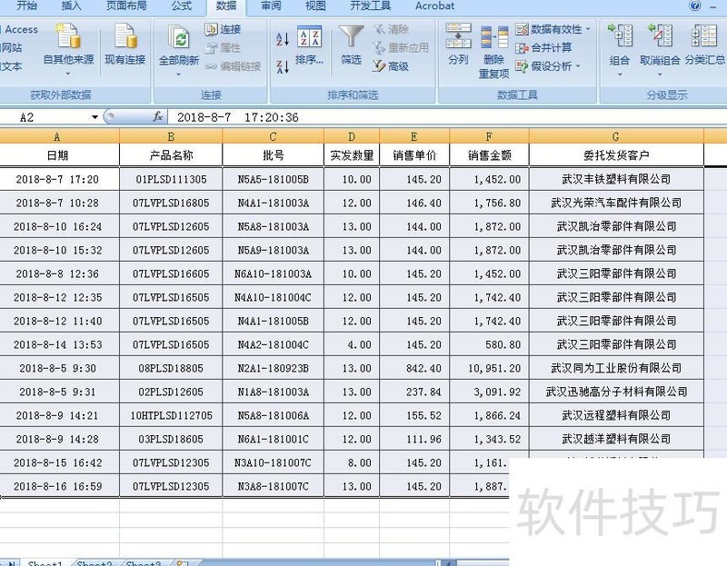Click cell N3A8-181007C

click(x=274, y=487)
